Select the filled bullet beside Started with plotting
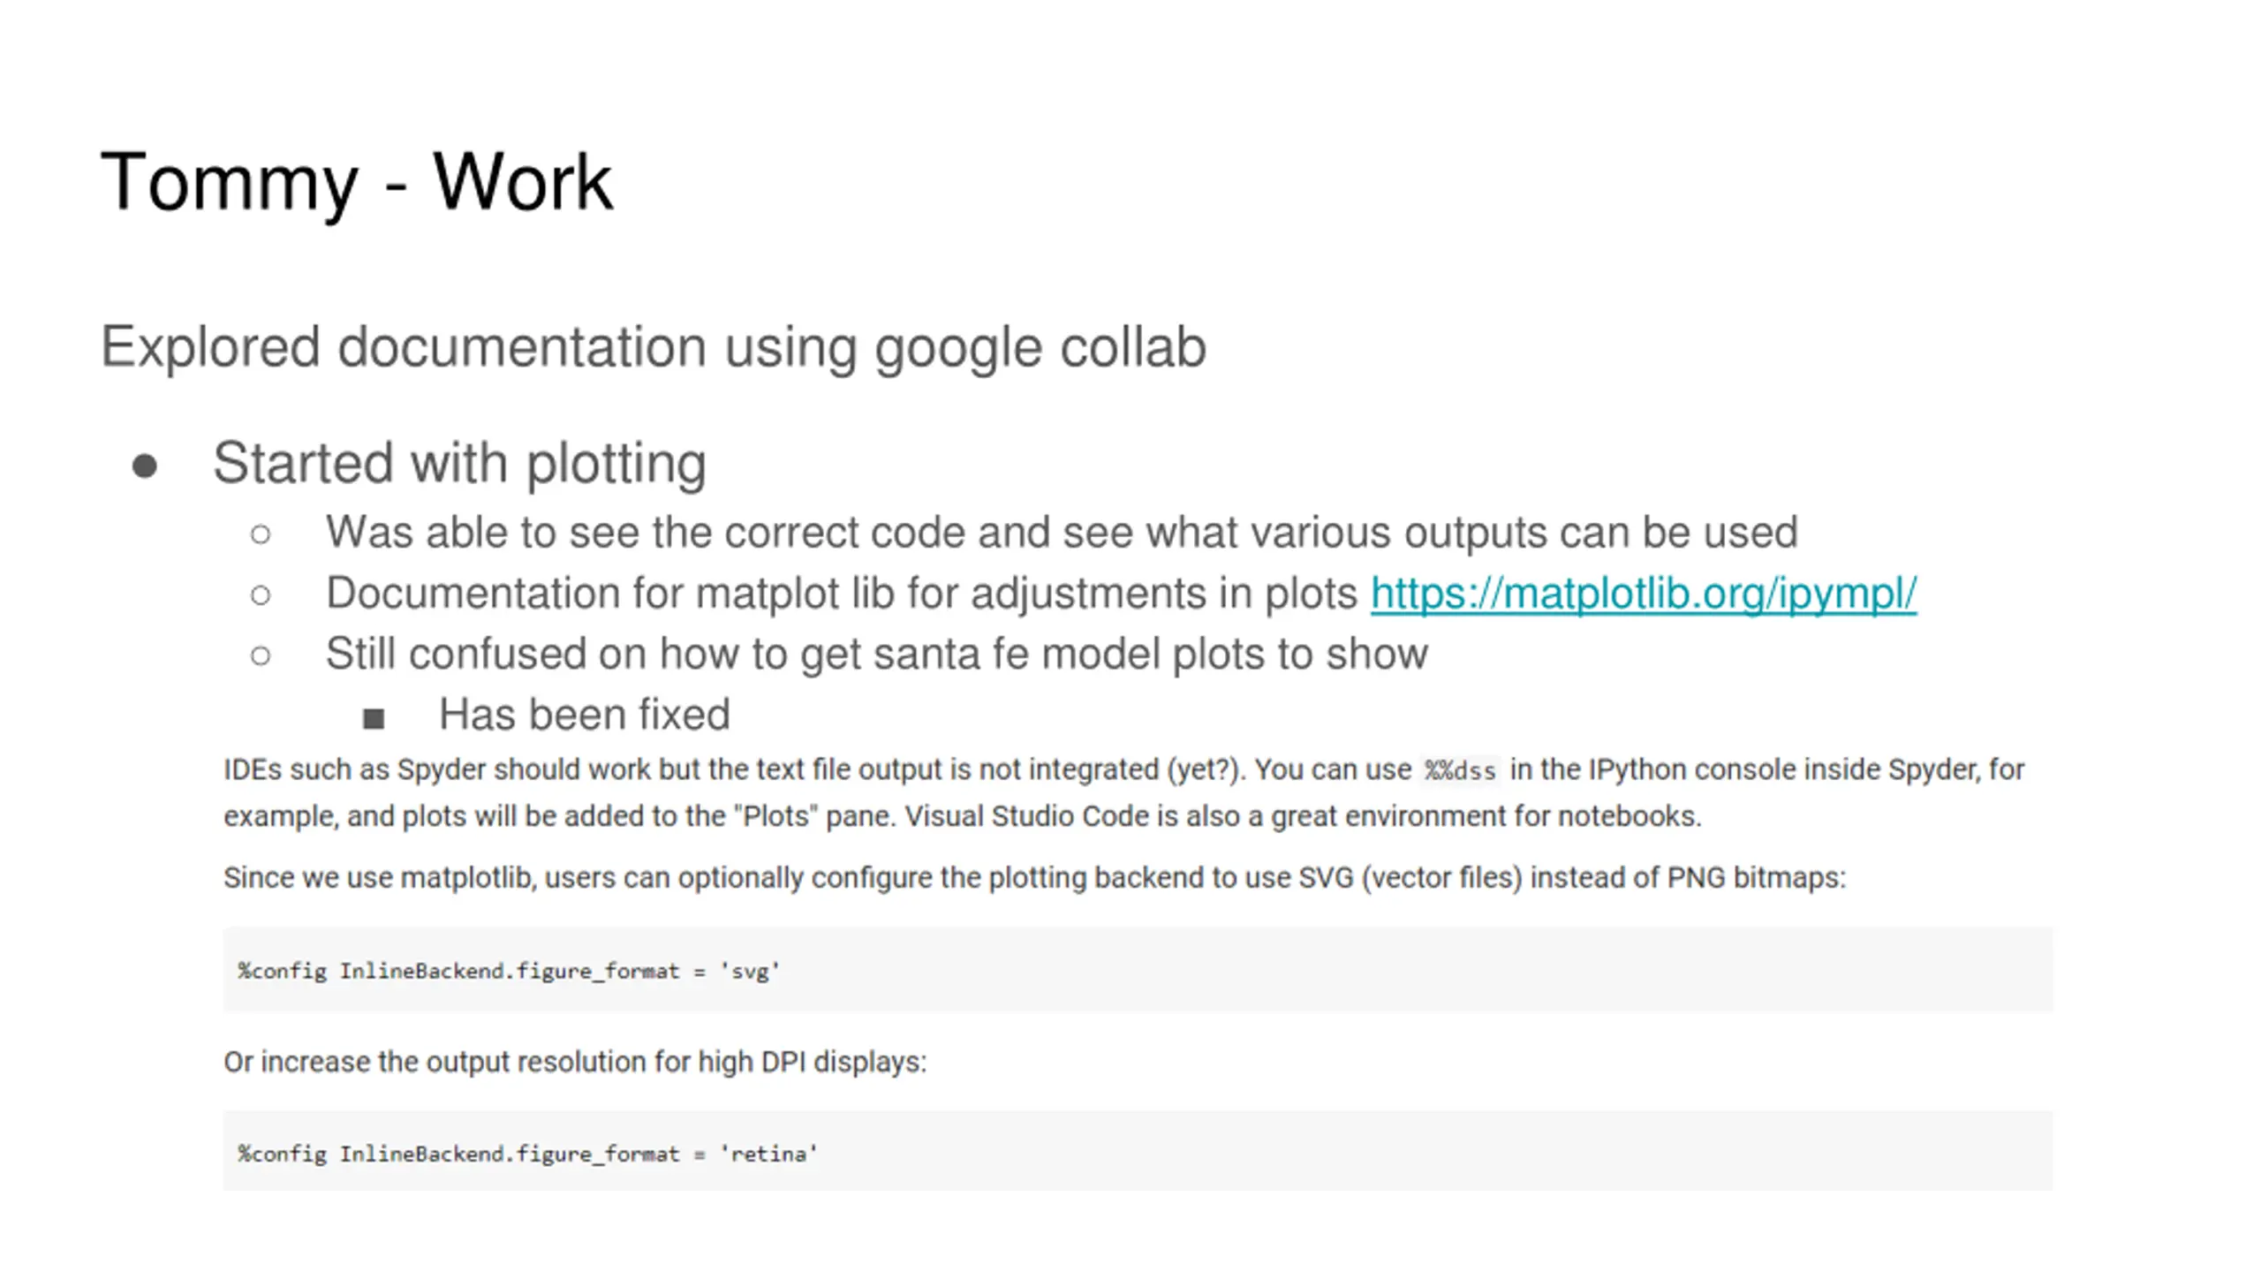 point(145,466)
